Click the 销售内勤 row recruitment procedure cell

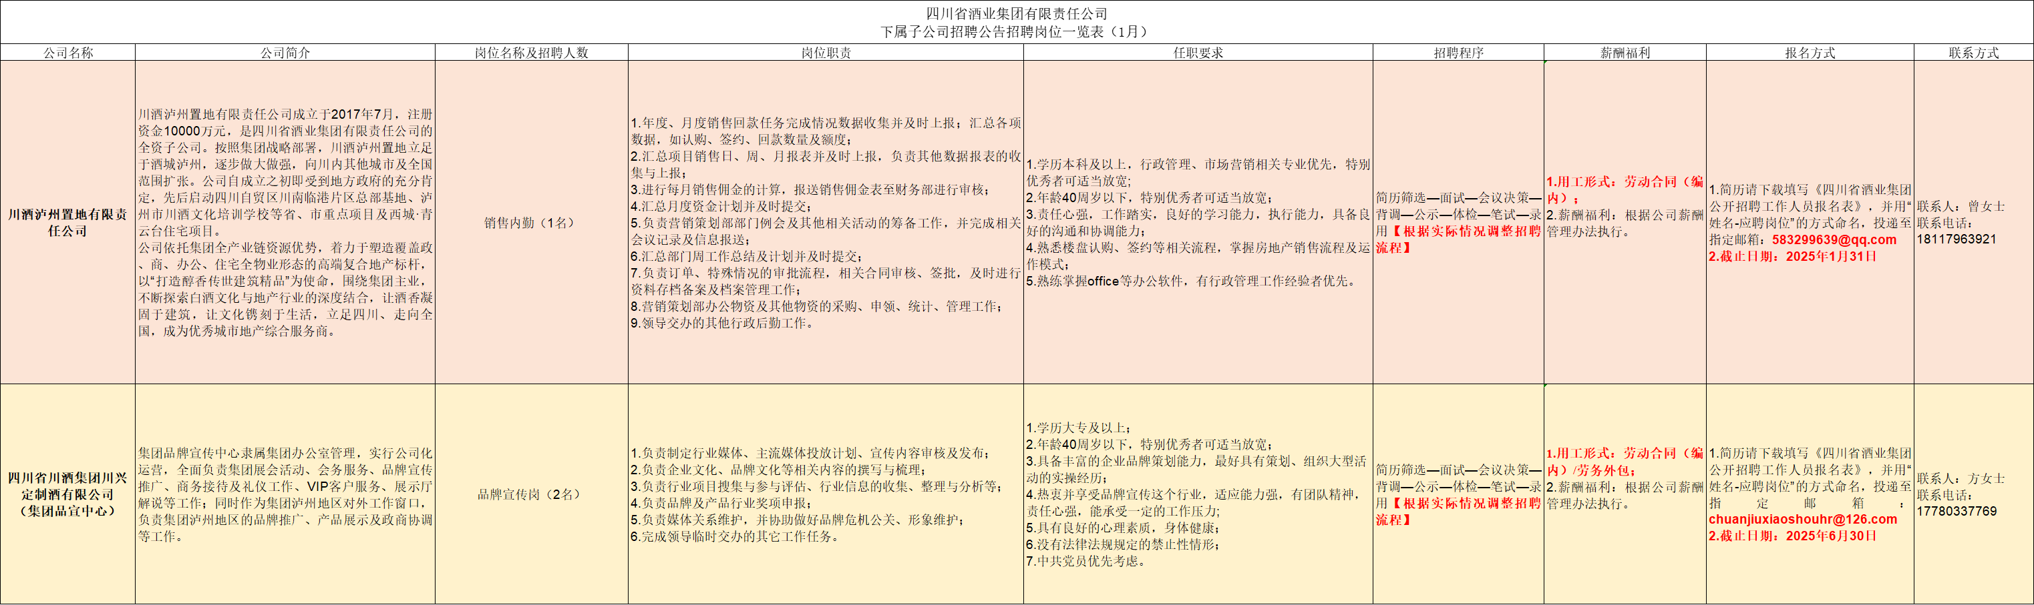tap(1458, 222)
